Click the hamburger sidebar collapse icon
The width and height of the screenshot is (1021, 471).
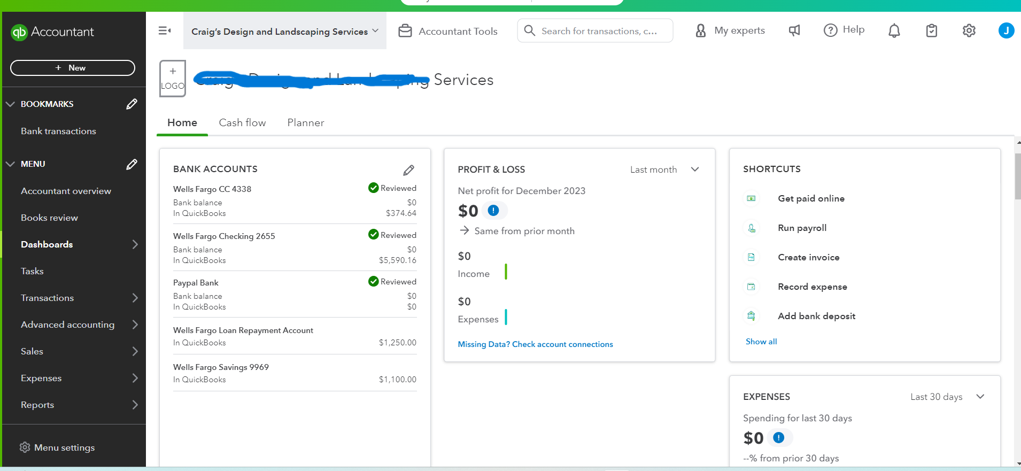(x=165, y=31)
